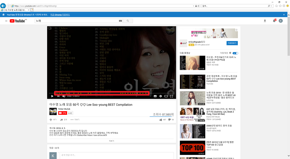This screenshot has height=159, width=290.
Task: Open the favorites star icon
Action: (280, 6)
